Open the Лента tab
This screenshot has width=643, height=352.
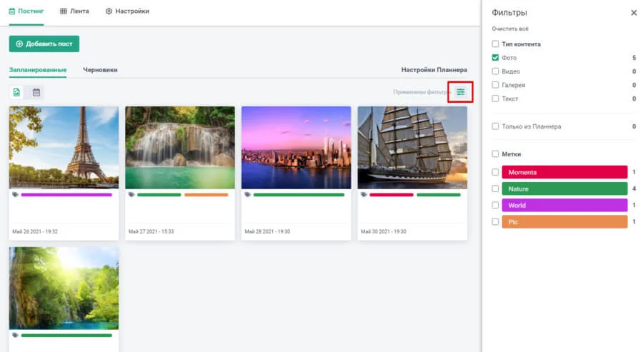click(75, 11)
